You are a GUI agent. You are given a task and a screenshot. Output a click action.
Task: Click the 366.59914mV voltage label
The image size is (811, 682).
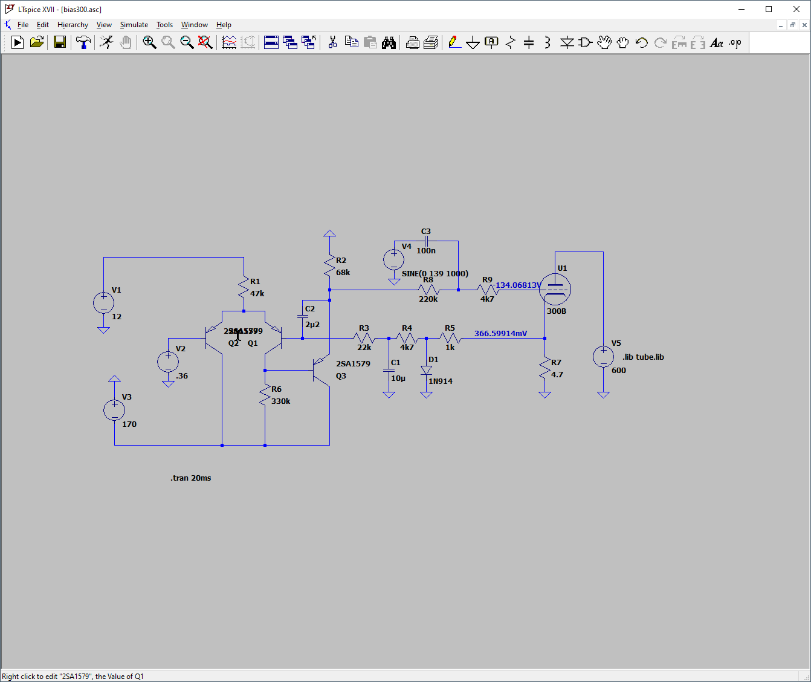500,333
